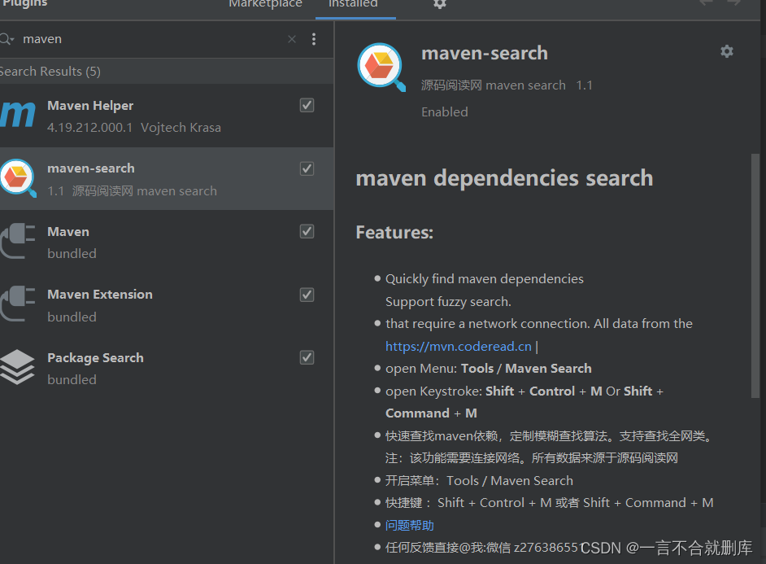The image size is (766, 564).
Task: Select the Maven bundled plugin entry
Action: [x=167, y=242]
